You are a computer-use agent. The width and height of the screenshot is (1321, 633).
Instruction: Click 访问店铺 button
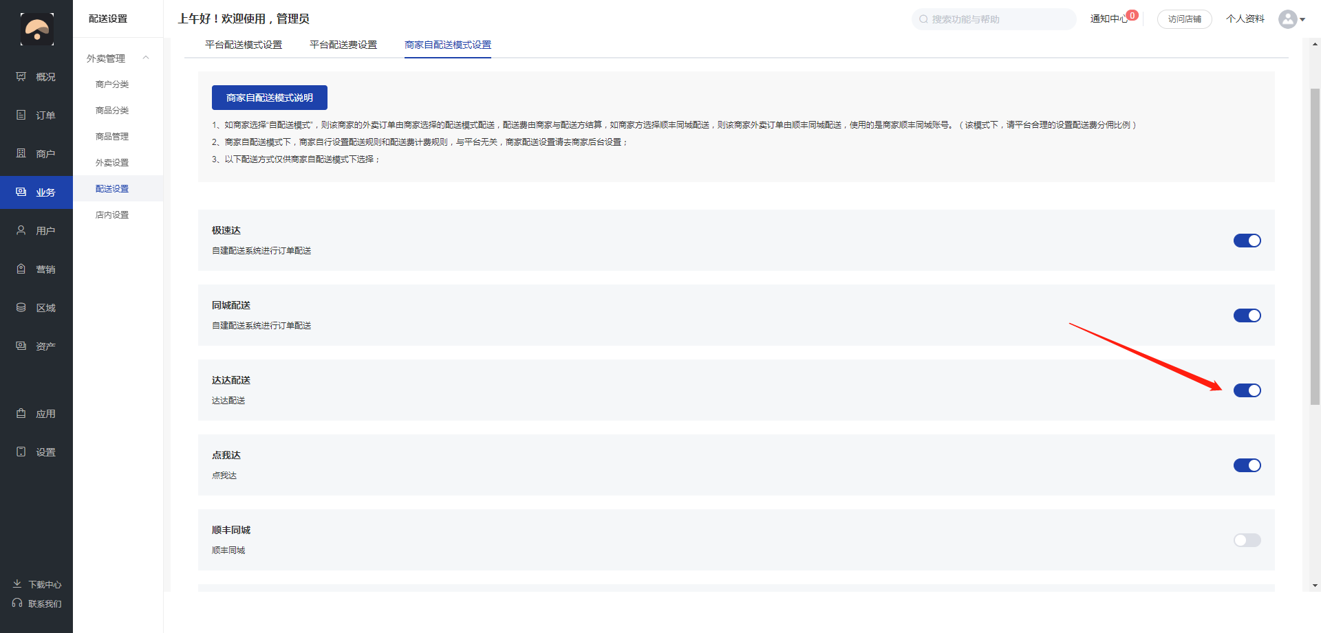1185,19
